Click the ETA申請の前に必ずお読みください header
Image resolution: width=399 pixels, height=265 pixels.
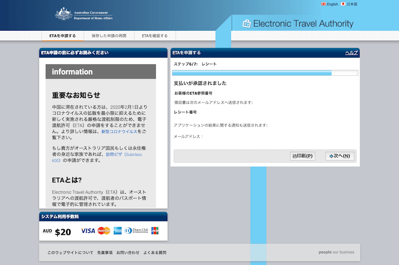coord(103,52)
